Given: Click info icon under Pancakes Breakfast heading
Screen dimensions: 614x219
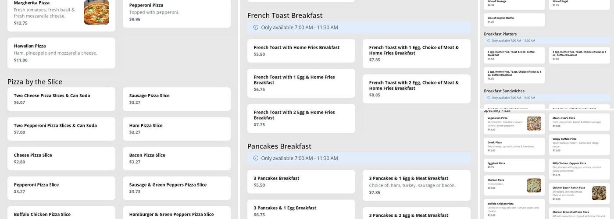Looking at the screenshot, I should (x=256, y=158).
